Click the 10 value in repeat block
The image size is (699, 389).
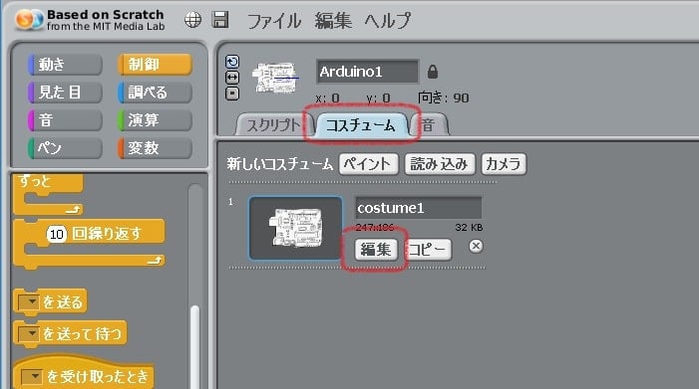pyautogui.click(x=57, y=234)
